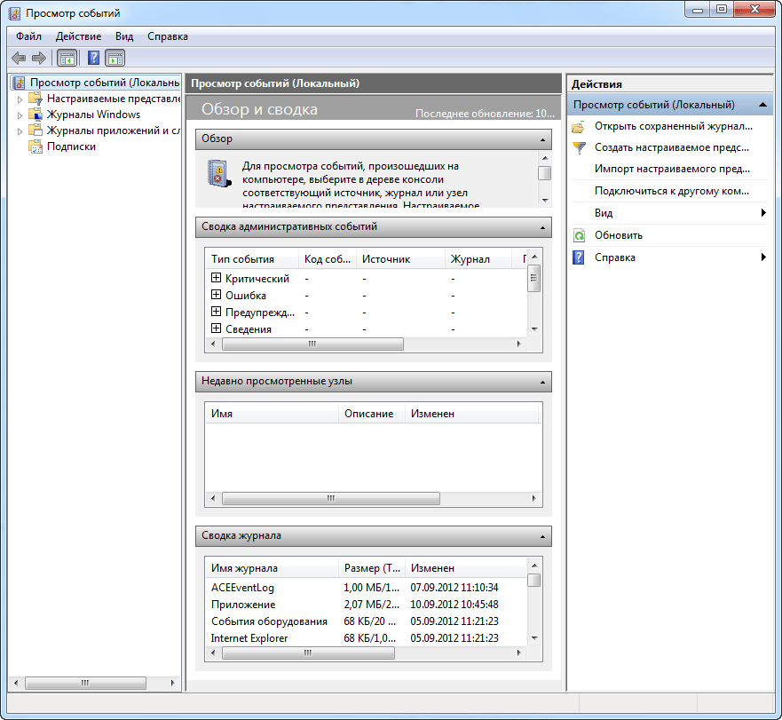The height and width of the screenshot is (720, 782).
Task: Click the folder icon beside Открыть сохраненный журнал
Action: point(579,126)
